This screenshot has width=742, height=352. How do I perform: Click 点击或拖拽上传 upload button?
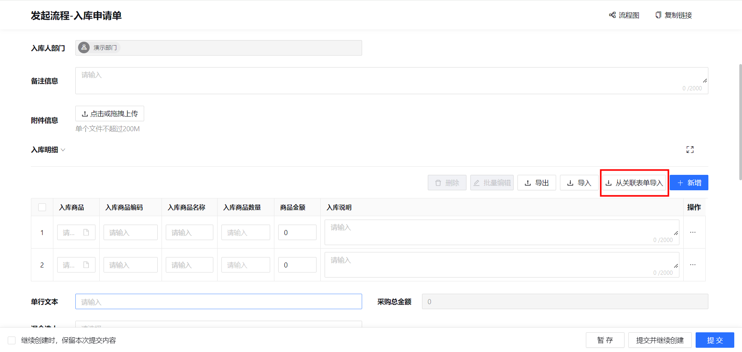pos(110,113)
